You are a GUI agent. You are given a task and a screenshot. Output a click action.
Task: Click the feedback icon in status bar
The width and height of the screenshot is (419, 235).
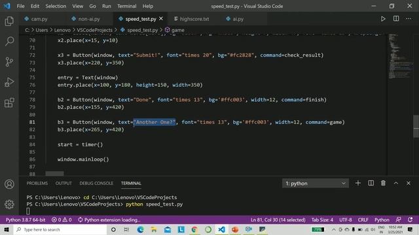pyautogui.click(x=399, y=220)
